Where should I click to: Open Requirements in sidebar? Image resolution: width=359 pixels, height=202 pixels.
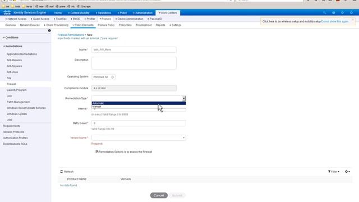[x=11, y=126]
